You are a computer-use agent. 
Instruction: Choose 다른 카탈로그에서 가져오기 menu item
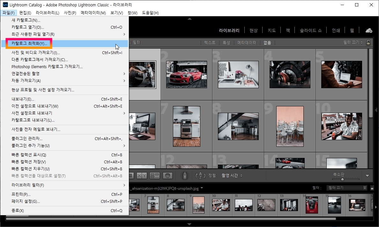click(x=64, y=60)
